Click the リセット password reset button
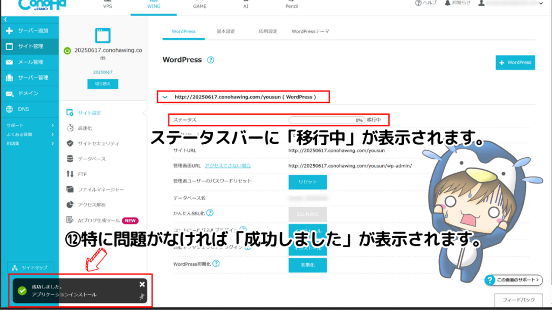 (308, 182)
